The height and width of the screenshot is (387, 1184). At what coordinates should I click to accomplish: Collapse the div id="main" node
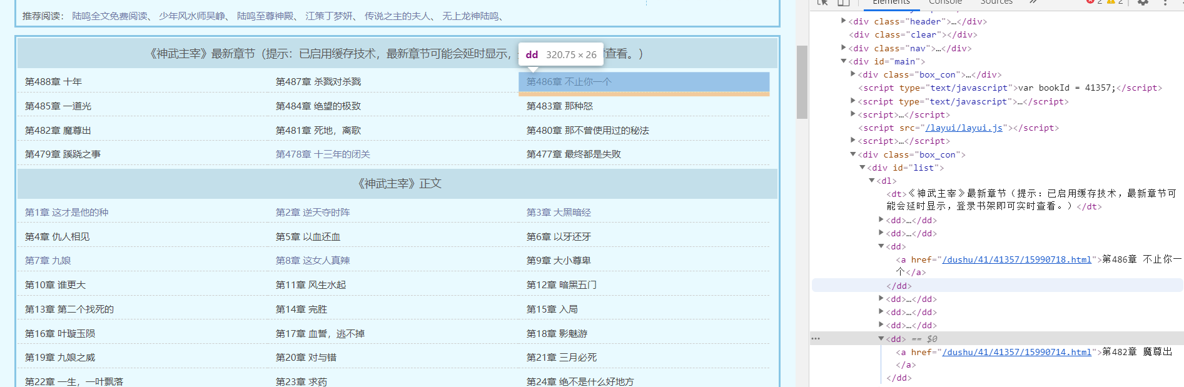[844, 61]
